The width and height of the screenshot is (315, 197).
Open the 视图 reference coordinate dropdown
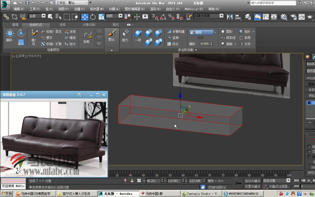(x=114, y=16)
